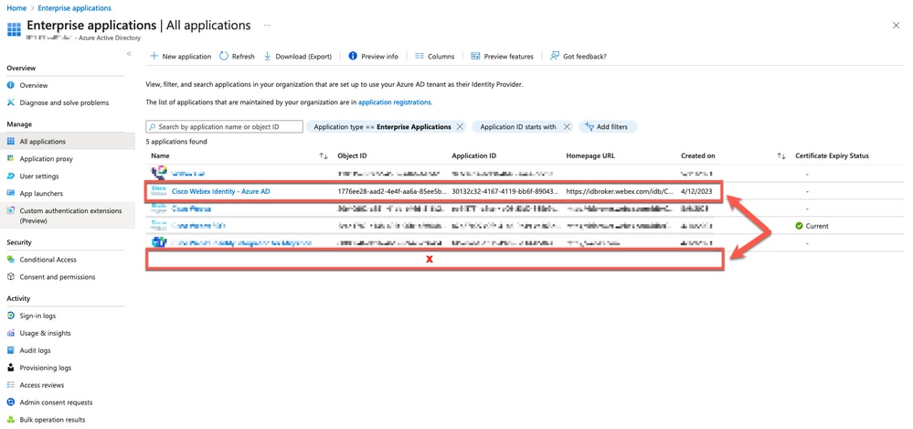The width and height of the screenshot is (913, 429).
Task: Follow the application registrations link
Action: 395,102
